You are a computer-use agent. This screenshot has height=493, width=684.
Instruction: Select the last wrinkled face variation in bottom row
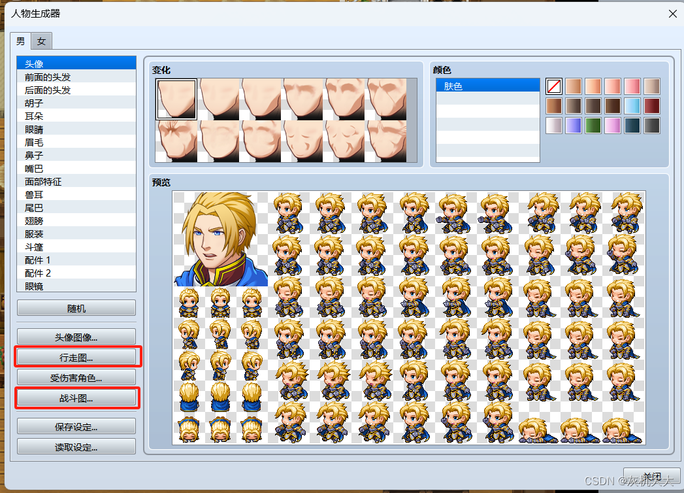point(385,141)
